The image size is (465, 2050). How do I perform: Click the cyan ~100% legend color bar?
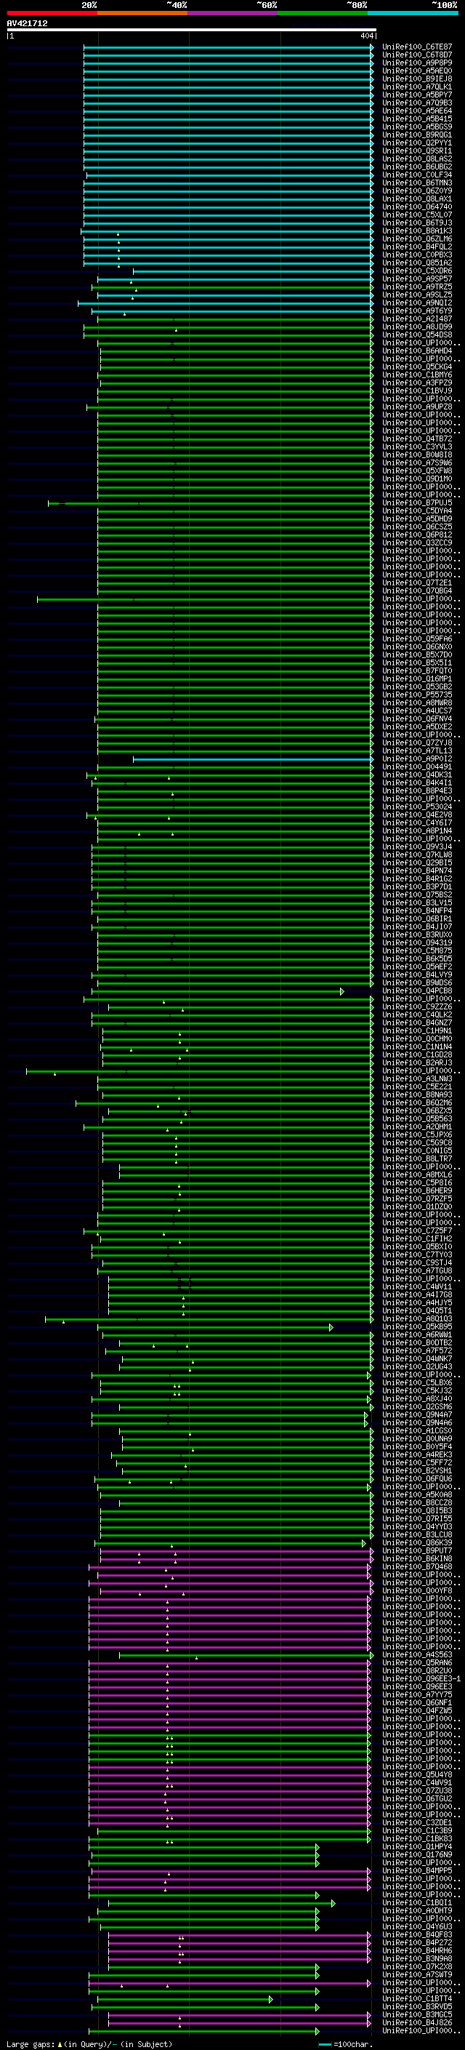pyautogui.click(x=413, y=13)
